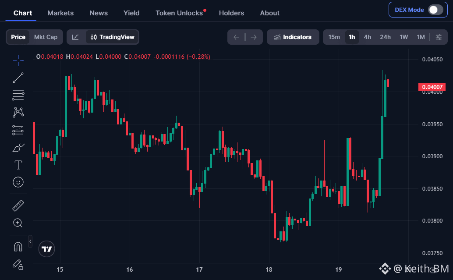Select the trend line drawing tool
The image size is (453, 280).
pyautogui.click(x=18, y=78)
